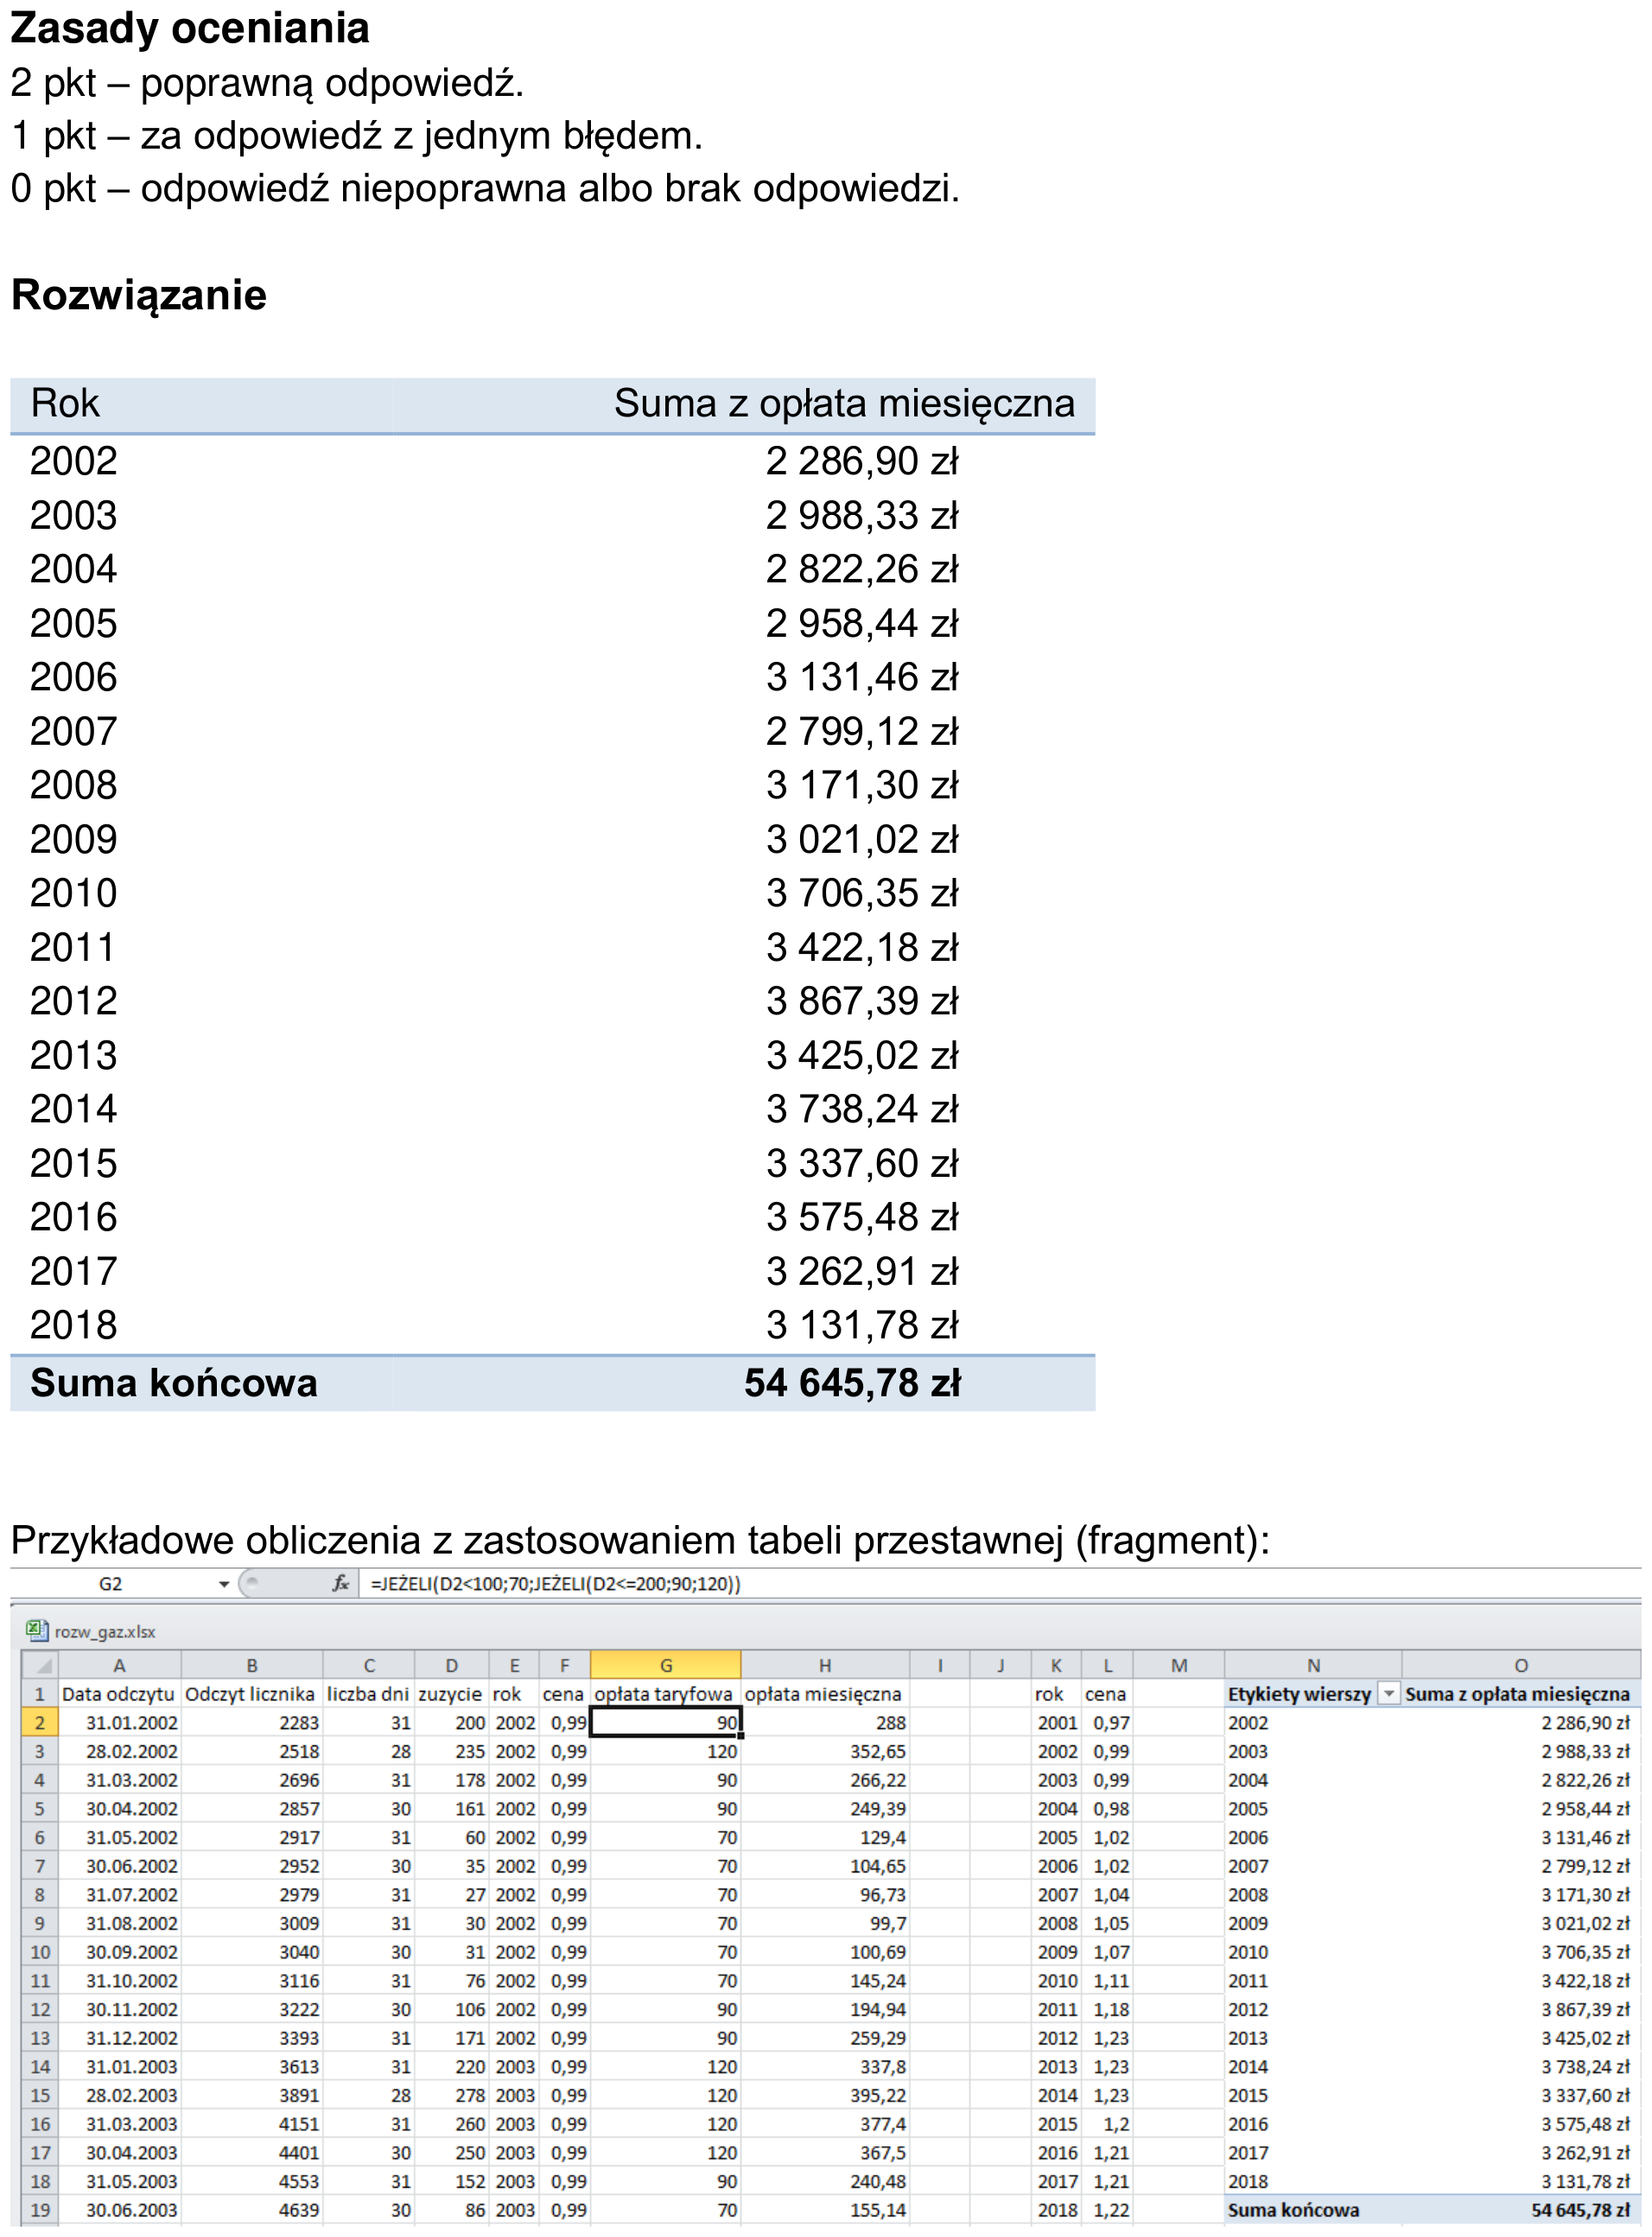The image size is (1652, 2237).
Task: Select column O header
Action: [1520, 1666]
